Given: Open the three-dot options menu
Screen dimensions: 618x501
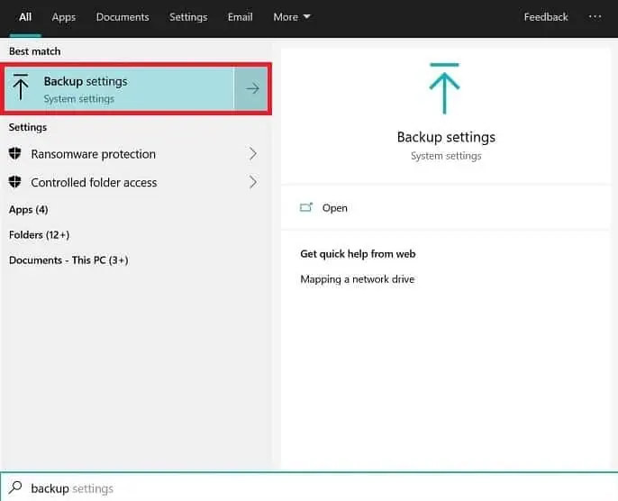Looking at the screenshot, I should point(595,17).
